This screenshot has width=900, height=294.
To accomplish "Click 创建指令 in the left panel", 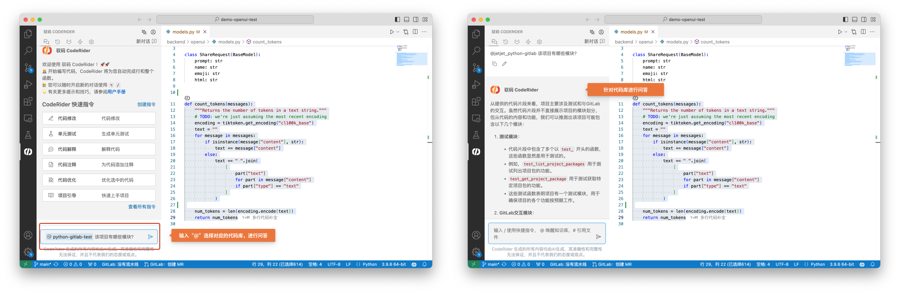I will 146,104.
